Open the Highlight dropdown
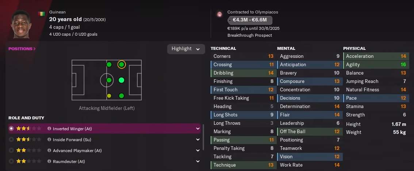The height and width of the screenshot is (171, 414). coord(186,49)
